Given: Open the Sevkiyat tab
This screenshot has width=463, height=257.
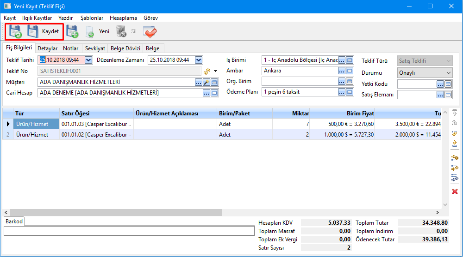Looking at the screenshot, I should tap(95, 48).
